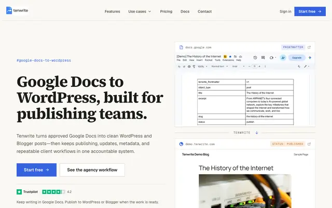Open the Help menu in Docs
Viewport: 332px width, 208px height.
pos(239,60)
